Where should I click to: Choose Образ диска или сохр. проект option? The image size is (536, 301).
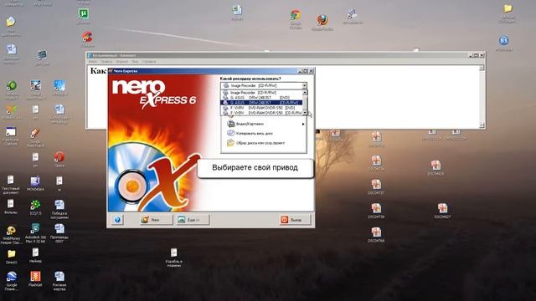click(x=255, y=143)
